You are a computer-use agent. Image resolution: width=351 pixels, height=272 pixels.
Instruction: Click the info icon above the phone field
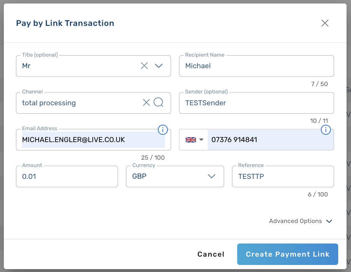(x=326, y=130)
